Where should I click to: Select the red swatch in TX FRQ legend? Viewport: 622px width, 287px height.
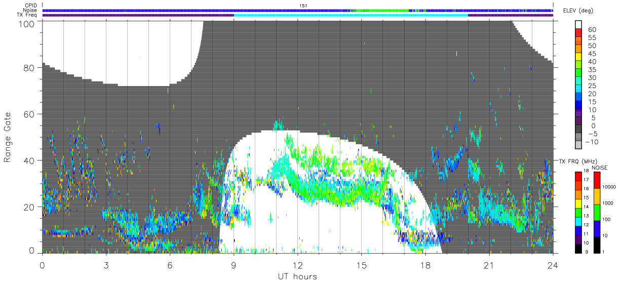tap(578, 176)
